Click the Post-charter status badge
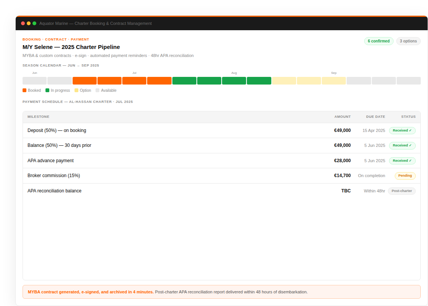Viewport: 428px width, 306px height. (402, 191)
